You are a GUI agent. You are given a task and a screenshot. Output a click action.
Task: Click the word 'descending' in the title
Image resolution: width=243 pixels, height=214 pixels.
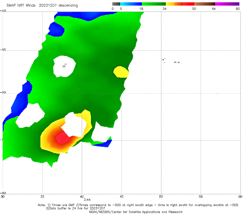coord(68,6)
